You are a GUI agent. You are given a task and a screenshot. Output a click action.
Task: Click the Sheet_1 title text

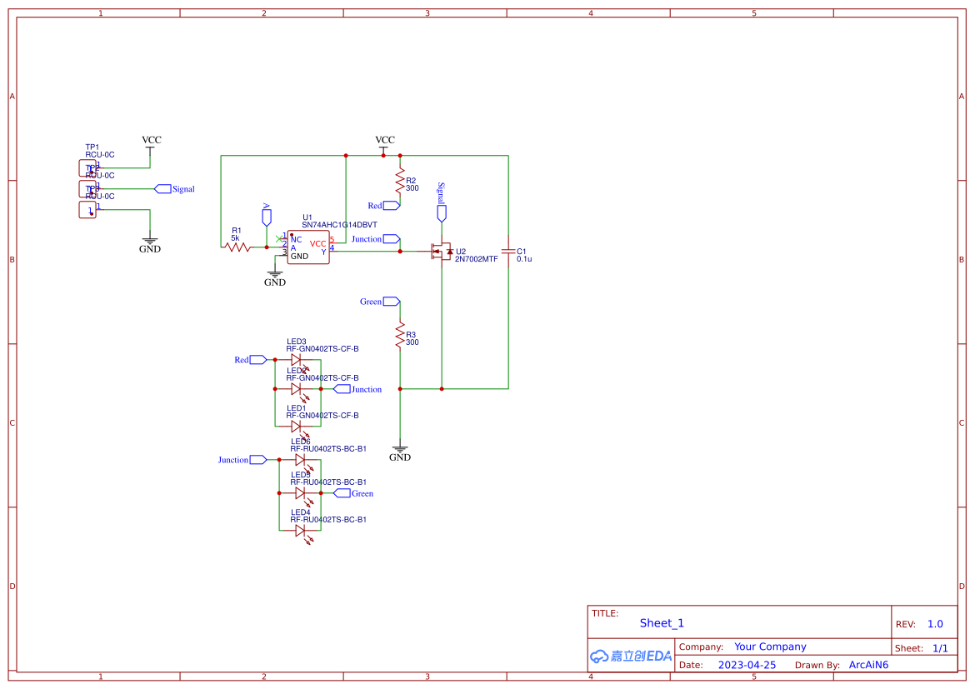(x=662, y=622)
